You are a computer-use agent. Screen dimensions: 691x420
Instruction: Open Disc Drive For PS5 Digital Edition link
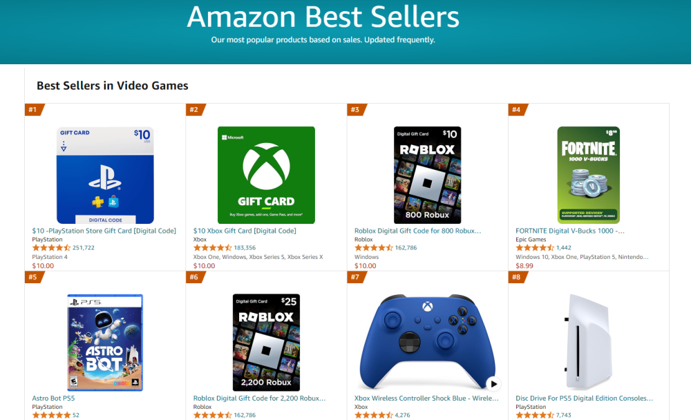click(x=584, y=399)
